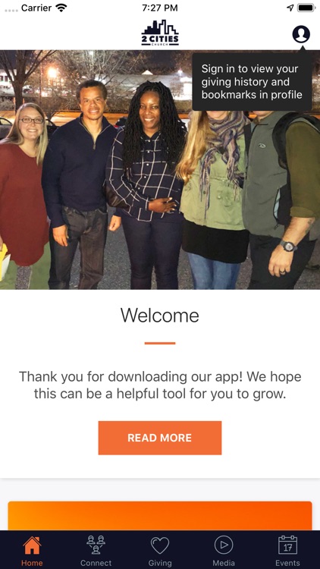Tap the group photo banner image
The image size is (320, 569).
point(160,169)
